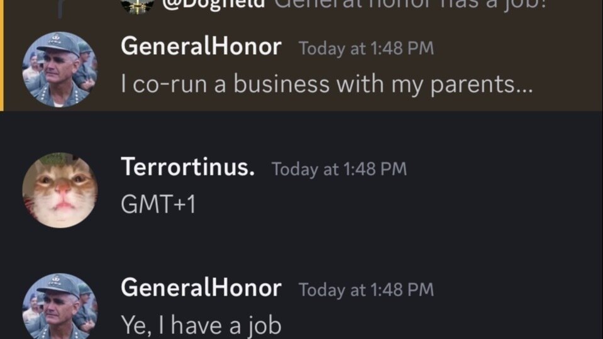This screenshot has width=603, height=339.
Task: Click GeneralHonor avatar beside "Ye, I have a job"
Action: 60,308
